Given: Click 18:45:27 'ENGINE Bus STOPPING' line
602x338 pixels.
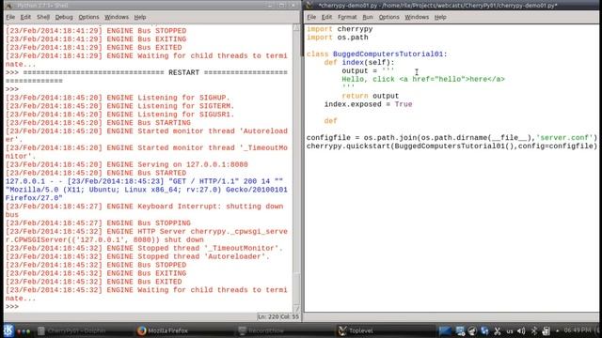Looking at the screenshot, I should tap(98, 223).
